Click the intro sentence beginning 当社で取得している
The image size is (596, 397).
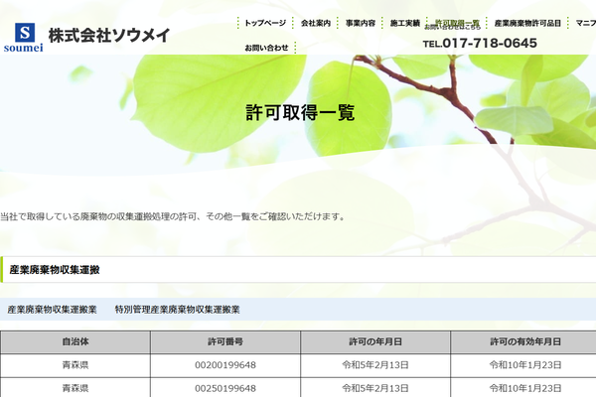click(x=173, y=217)
